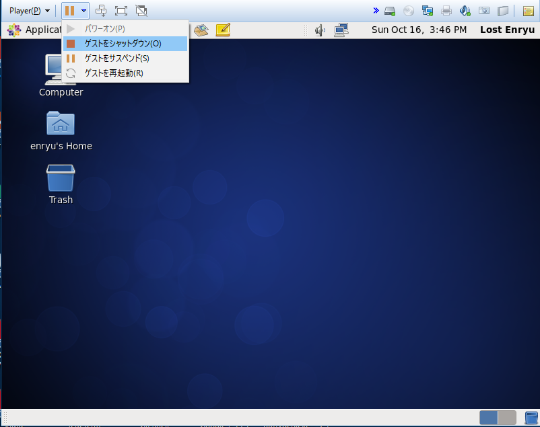The image size is (540, 427).
Task: Click the trash applet on bottom panel
Action: [531, 418]
